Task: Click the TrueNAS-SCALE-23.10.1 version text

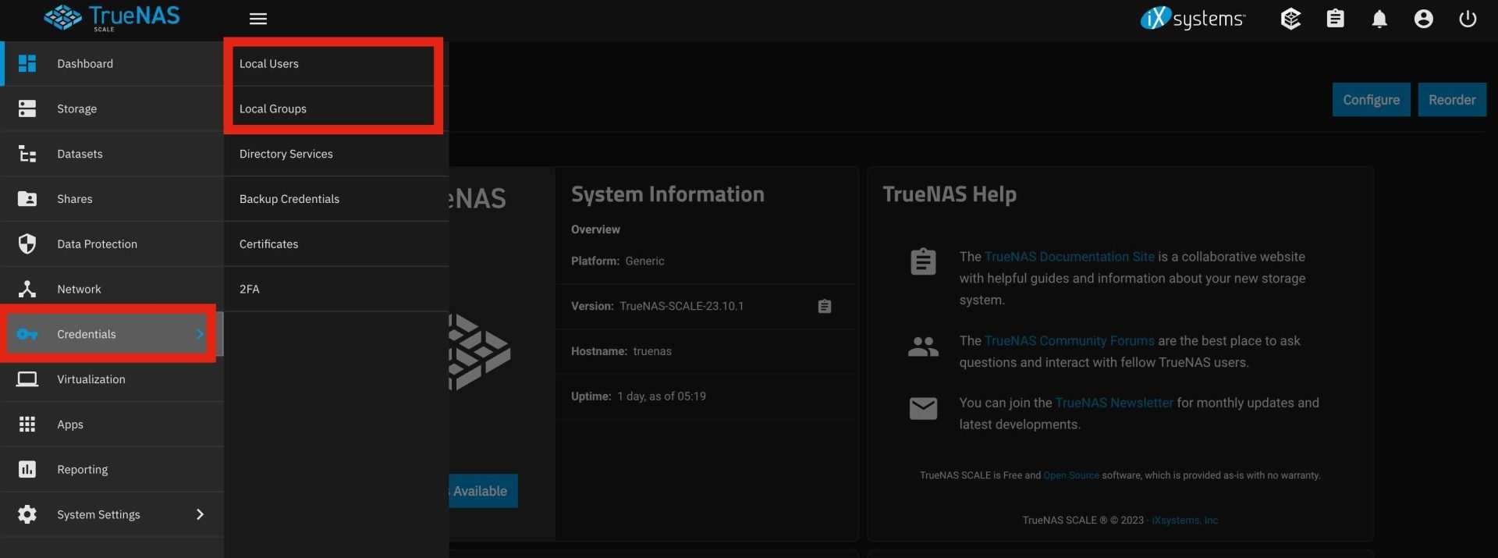Action: tap(681, 306)
